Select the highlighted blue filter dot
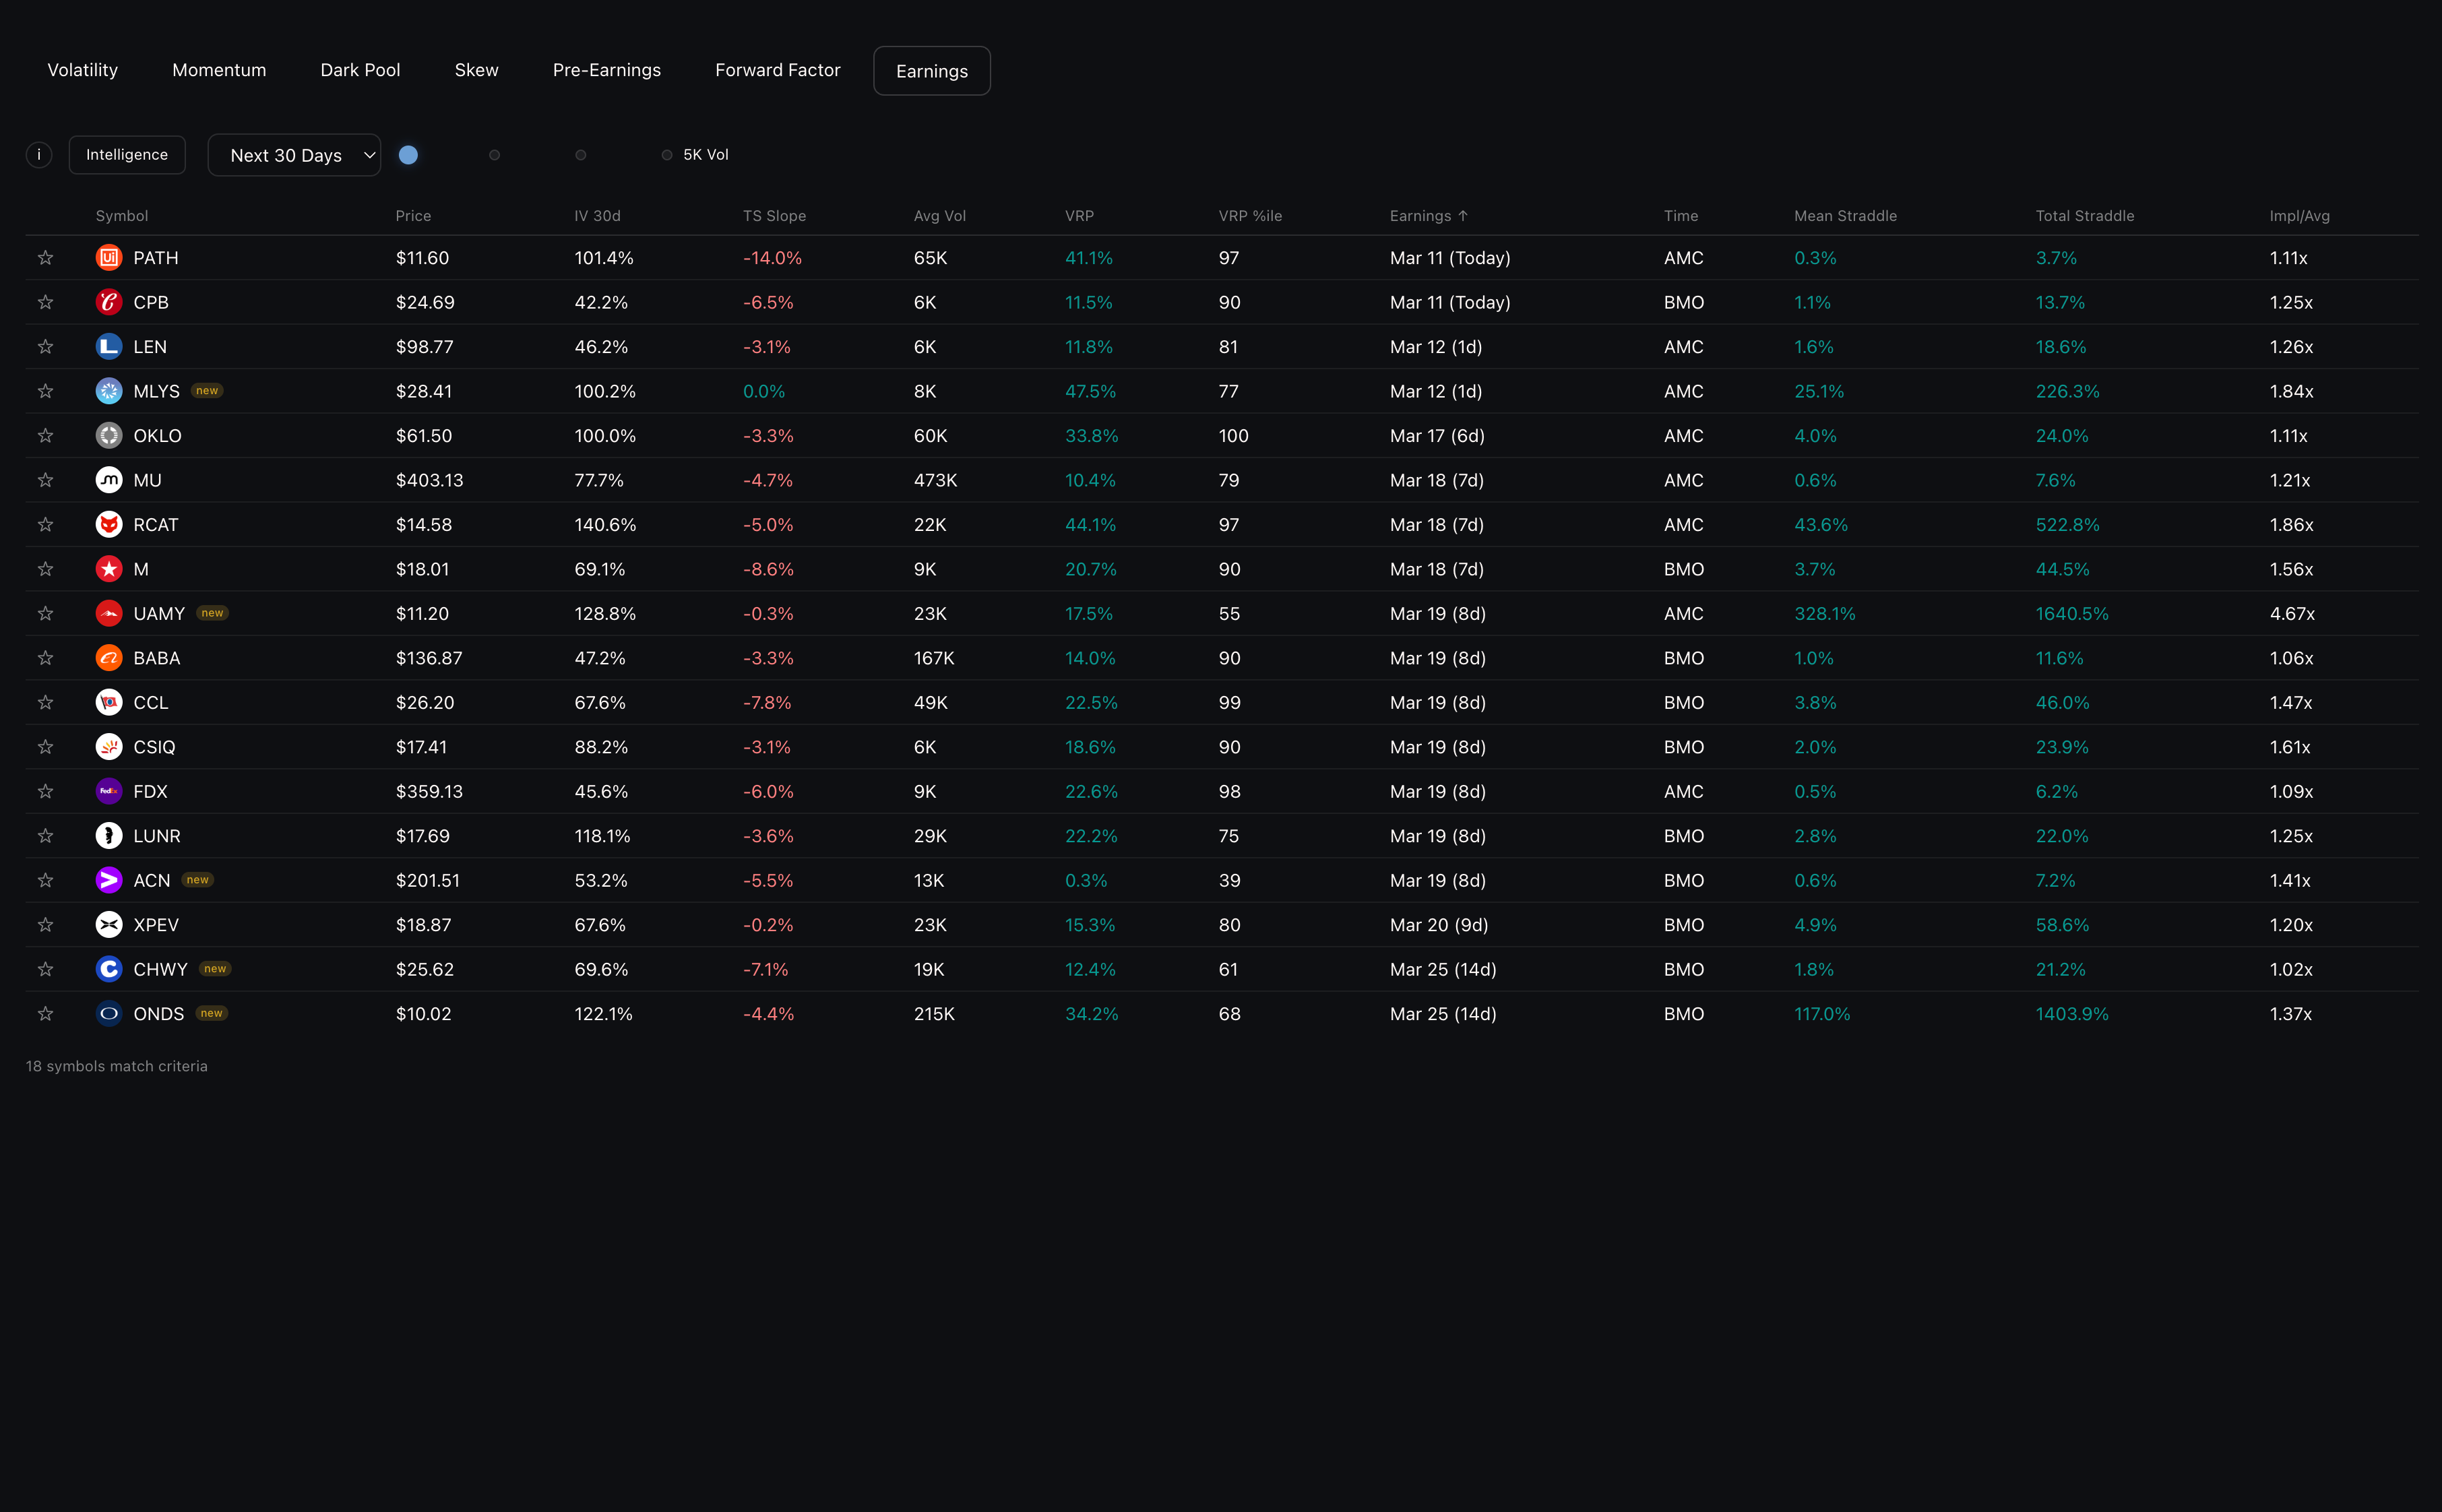This screenshot has width=2442, height=1512. point(408,155)
